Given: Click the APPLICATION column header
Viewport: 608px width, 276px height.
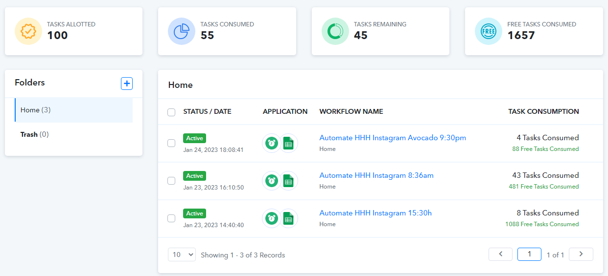Looking at the screenshot, I should tap(285, 111).
